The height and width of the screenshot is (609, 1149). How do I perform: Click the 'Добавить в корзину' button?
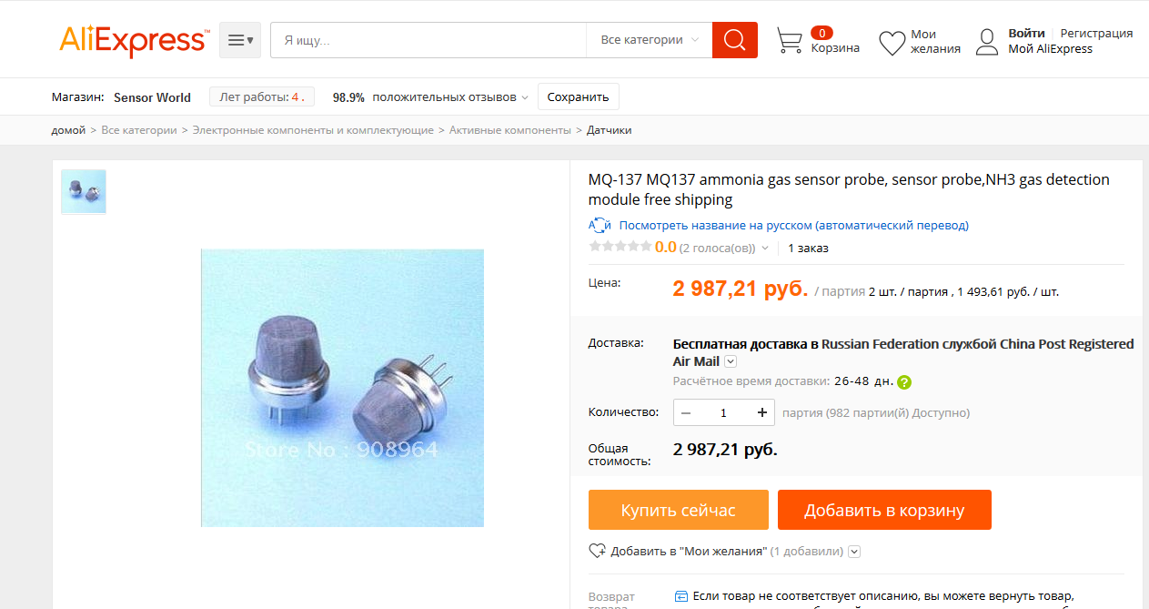[884, 510]
